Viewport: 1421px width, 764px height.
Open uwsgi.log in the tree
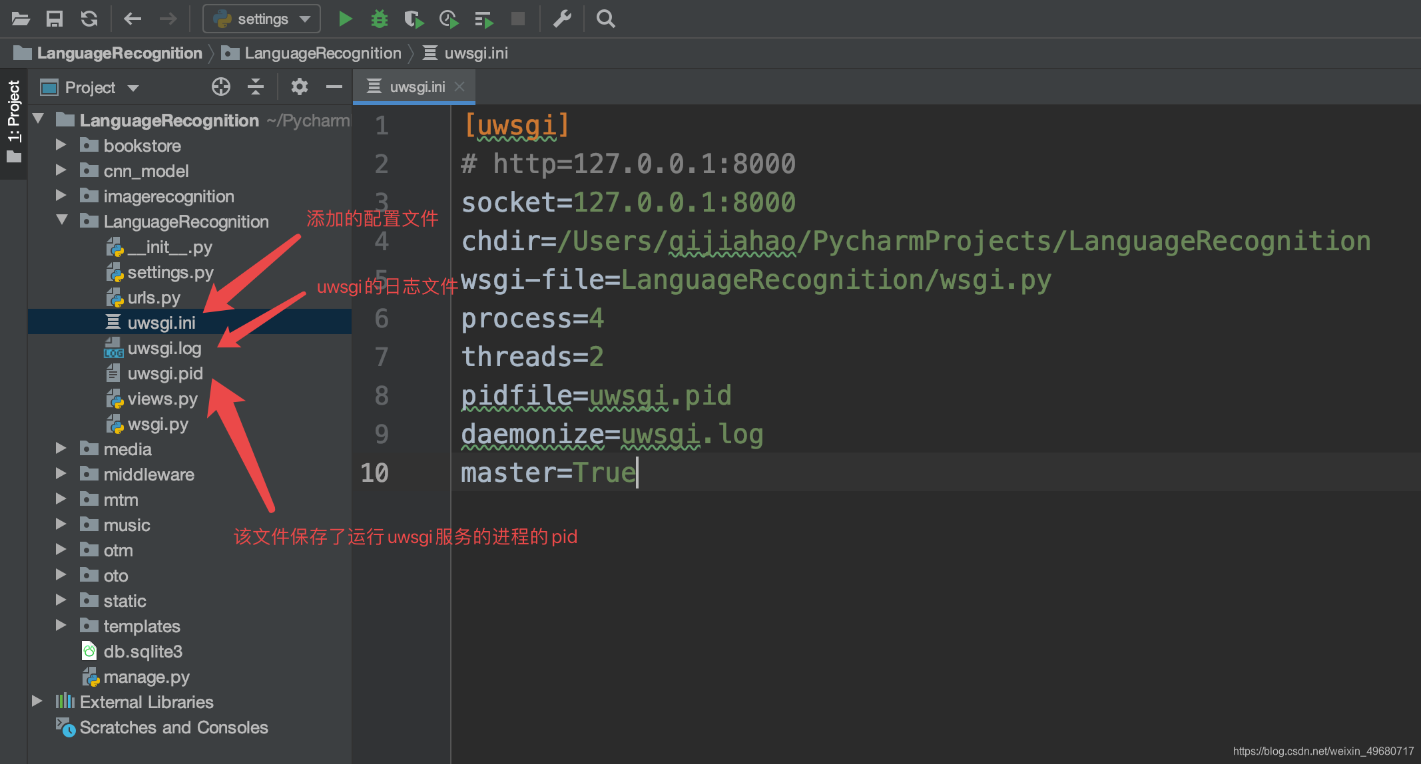(x=164, y=348)
